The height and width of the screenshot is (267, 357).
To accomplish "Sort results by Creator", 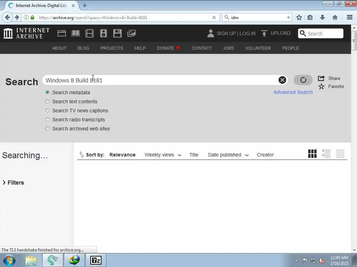I will pyautogui.click(x=265, y=155).
